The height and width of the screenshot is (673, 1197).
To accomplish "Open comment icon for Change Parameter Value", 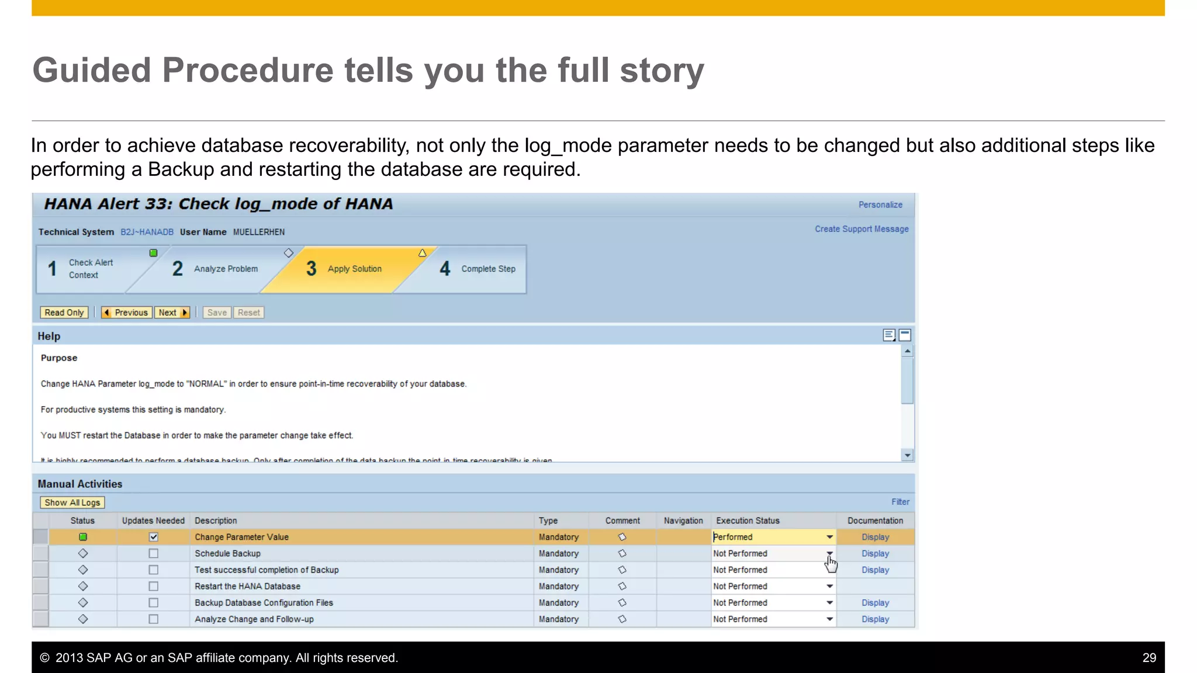I will (622, 537).
